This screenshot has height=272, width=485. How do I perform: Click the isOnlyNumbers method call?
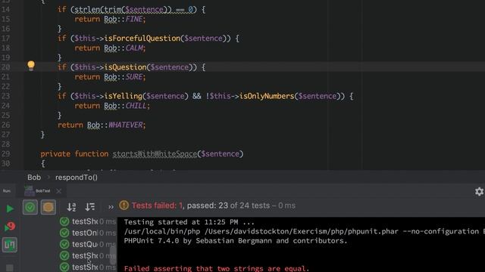pos(266,96)
